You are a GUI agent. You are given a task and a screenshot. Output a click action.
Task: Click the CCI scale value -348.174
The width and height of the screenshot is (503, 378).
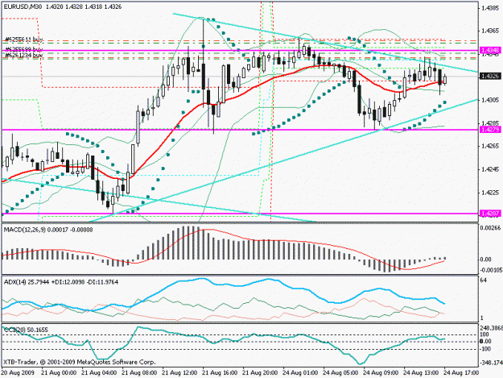point(491,363)
